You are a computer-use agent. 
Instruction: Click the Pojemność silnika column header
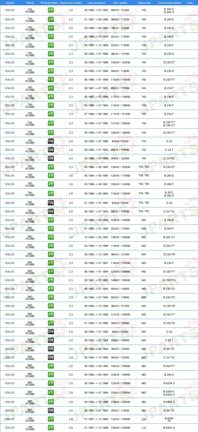pos(71,3)
